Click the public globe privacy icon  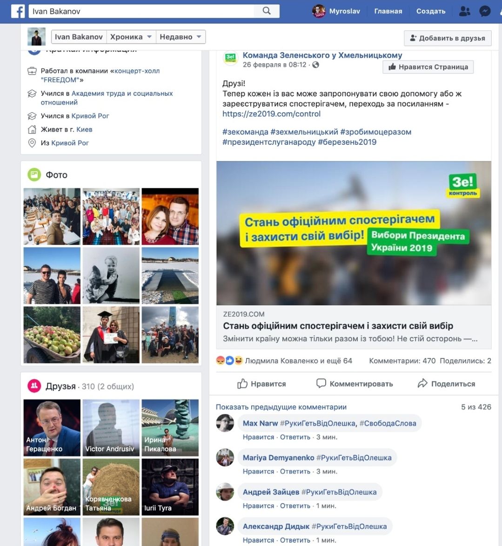316,65
